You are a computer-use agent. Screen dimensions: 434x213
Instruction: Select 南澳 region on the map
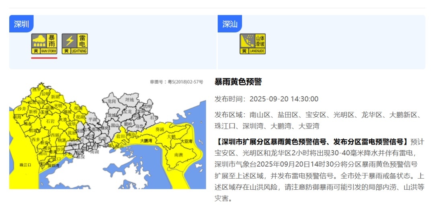(179, 154)
